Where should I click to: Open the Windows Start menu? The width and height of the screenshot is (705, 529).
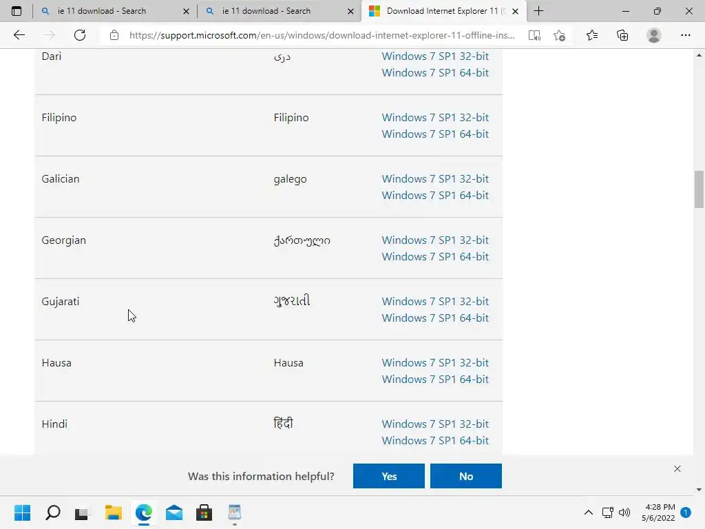[x=22, y=512]
